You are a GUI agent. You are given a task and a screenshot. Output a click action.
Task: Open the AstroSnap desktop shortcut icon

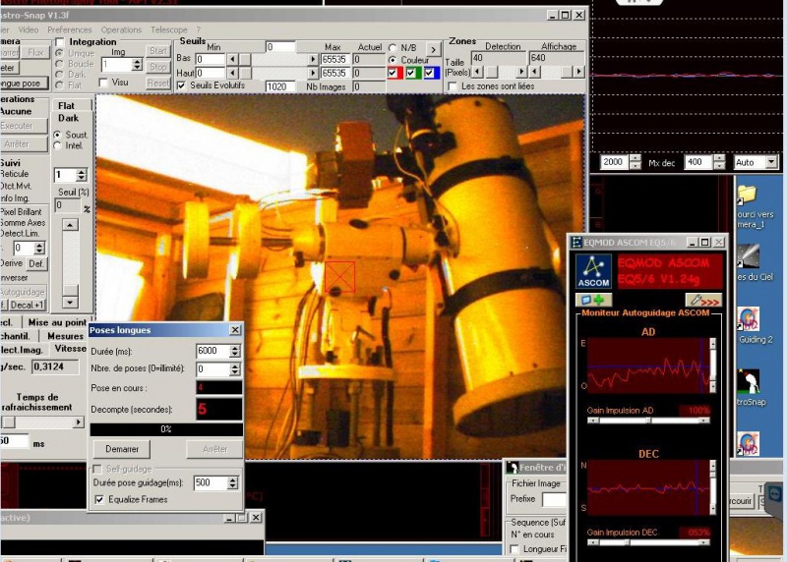[x=750, y=383]
